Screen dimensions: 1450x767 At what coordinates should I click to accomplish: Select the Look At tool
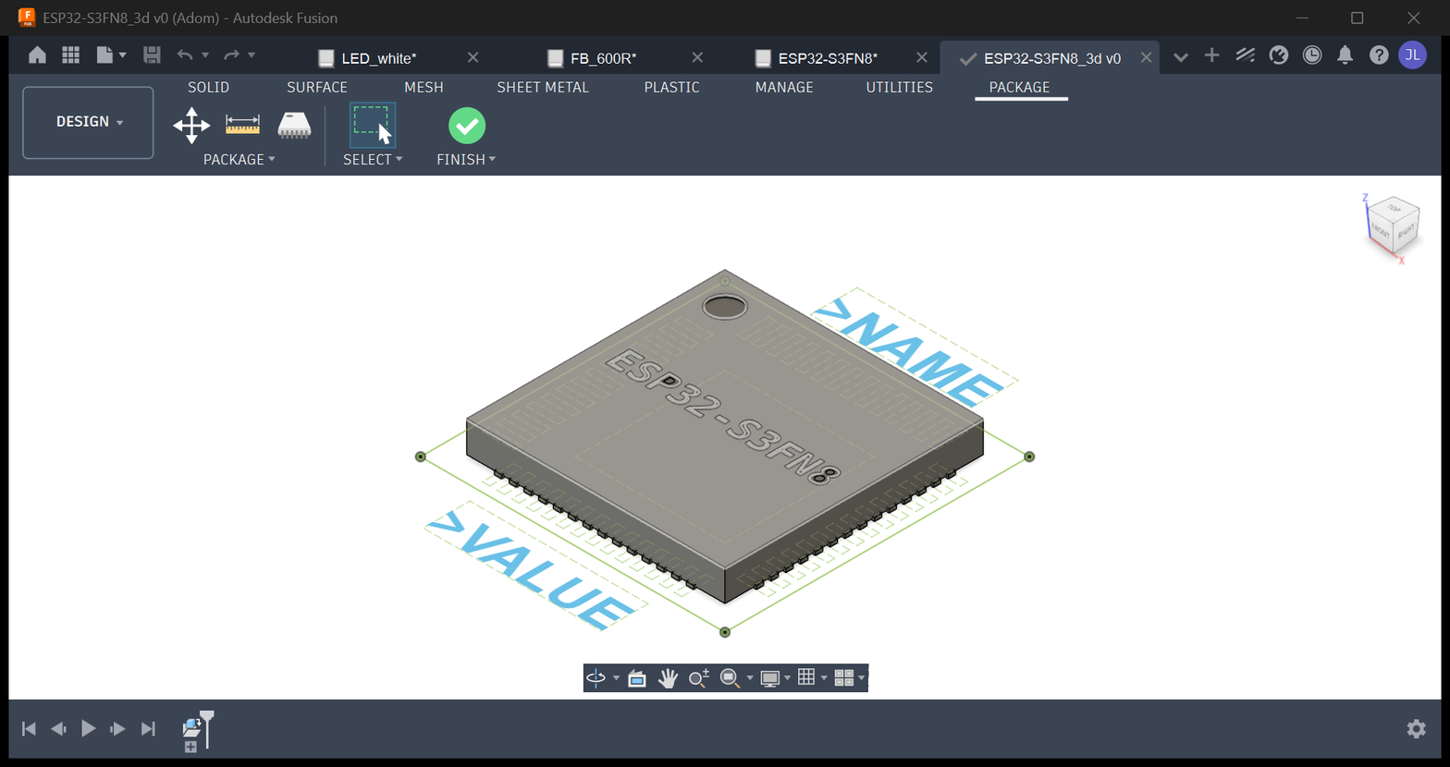(636, 678)
